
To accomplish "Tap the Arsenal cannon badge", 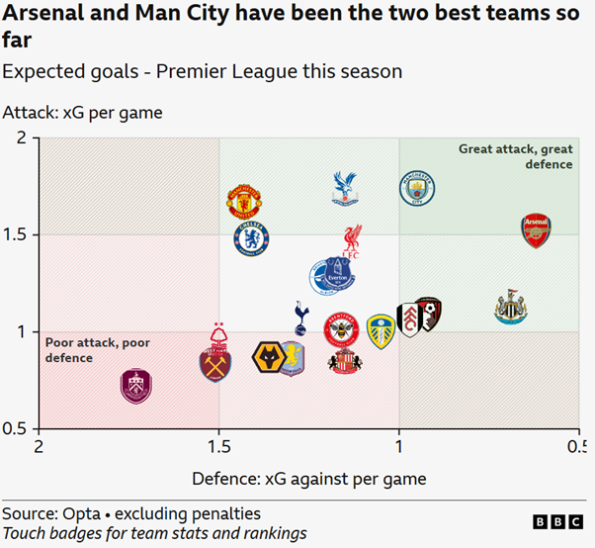I will click(x=535, y=229).
